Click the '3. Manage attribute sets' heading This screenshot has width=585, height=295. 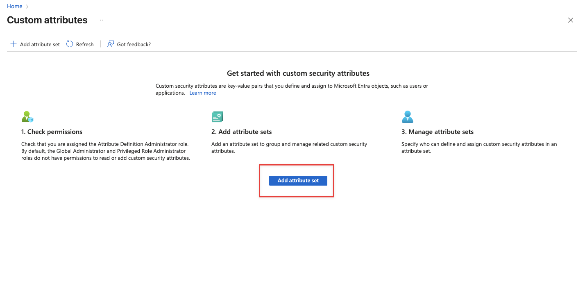coord(437,132)
